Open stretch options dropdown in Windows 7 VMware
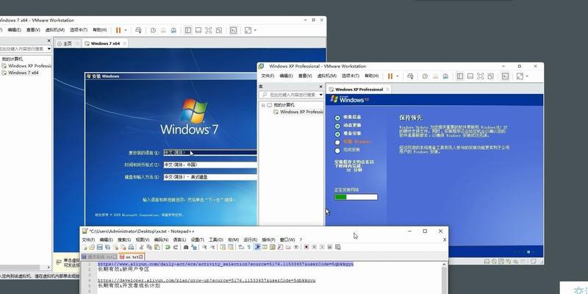Image resolution: width=588 pixels, height=294 pixels. coord(255,30)
